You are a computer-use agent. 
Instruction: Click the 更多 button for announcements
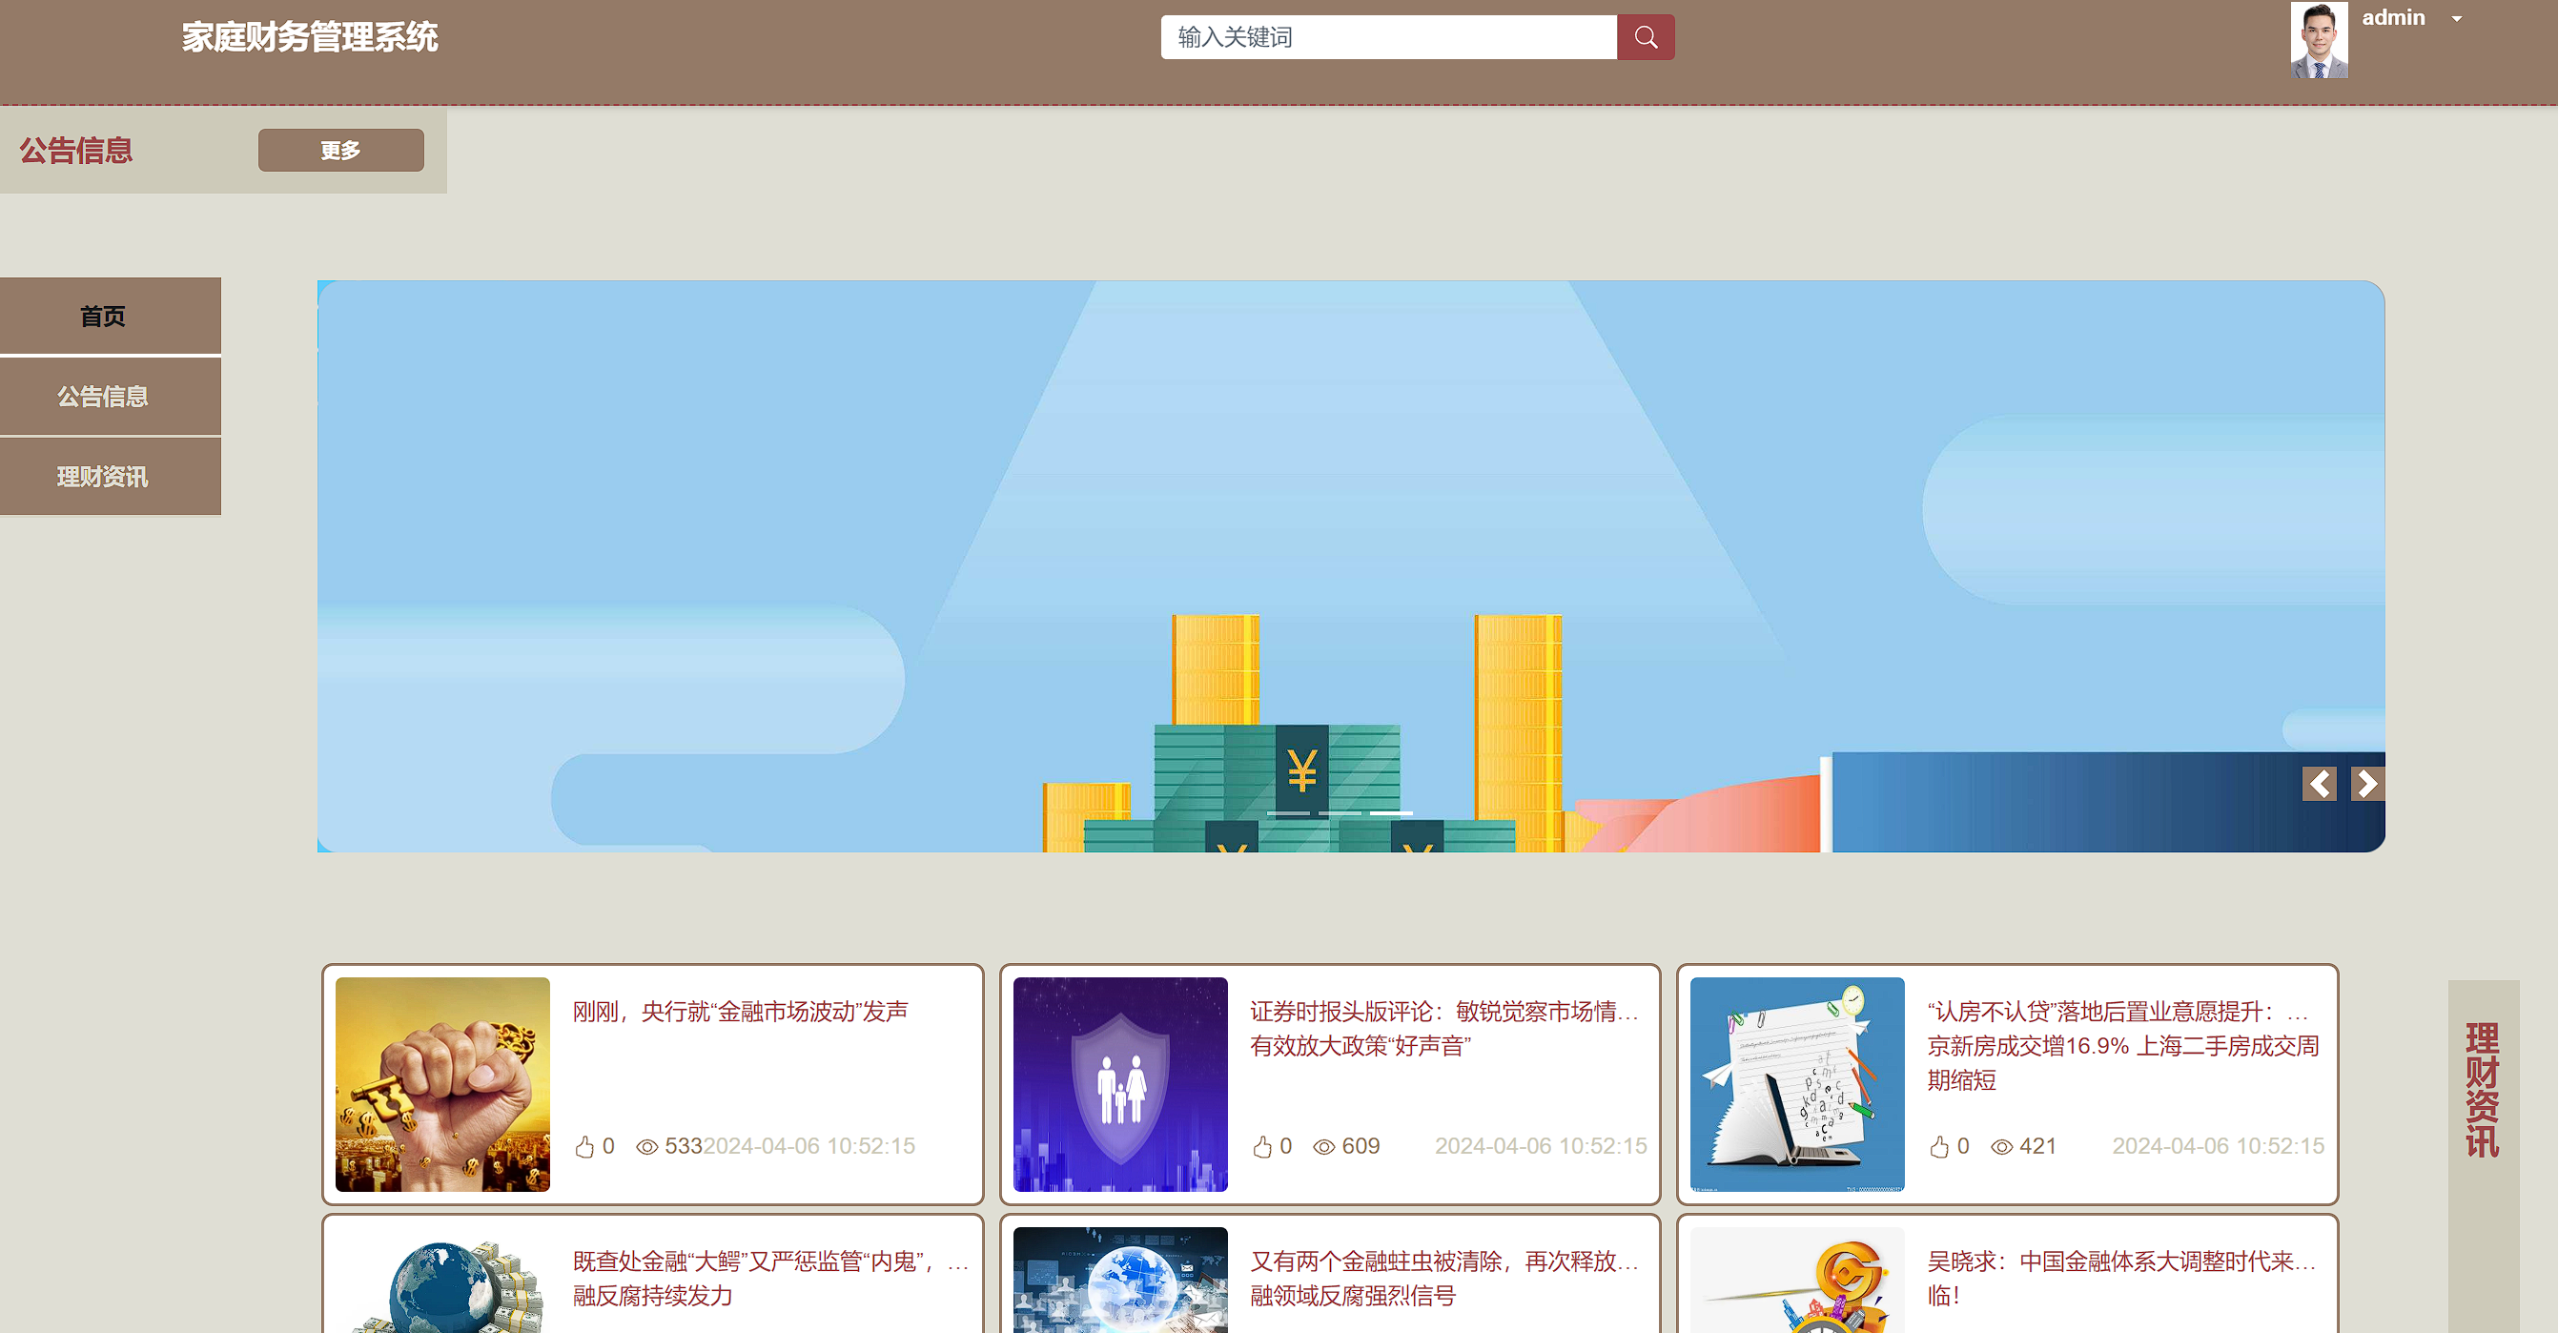tap(339, 150)
